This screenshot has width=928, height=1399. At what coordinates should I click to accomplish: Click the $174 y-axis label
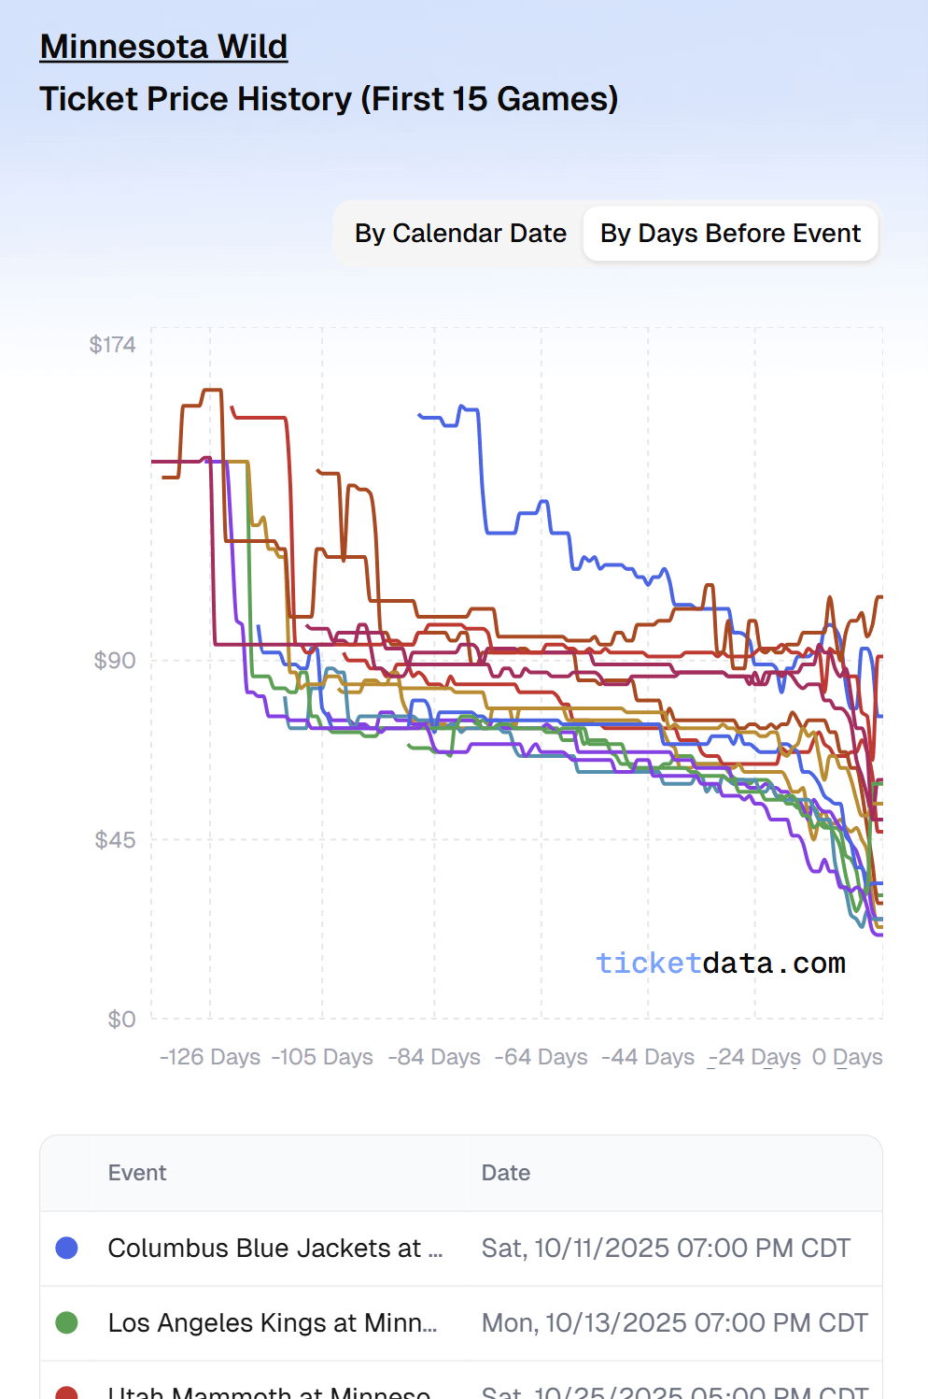[x=112, y=345]
